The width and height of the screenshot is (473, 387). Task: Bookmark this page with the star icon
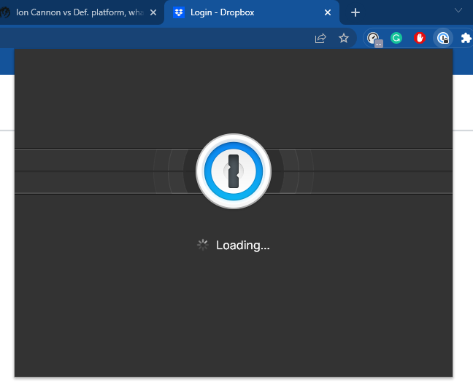(344, 38)
